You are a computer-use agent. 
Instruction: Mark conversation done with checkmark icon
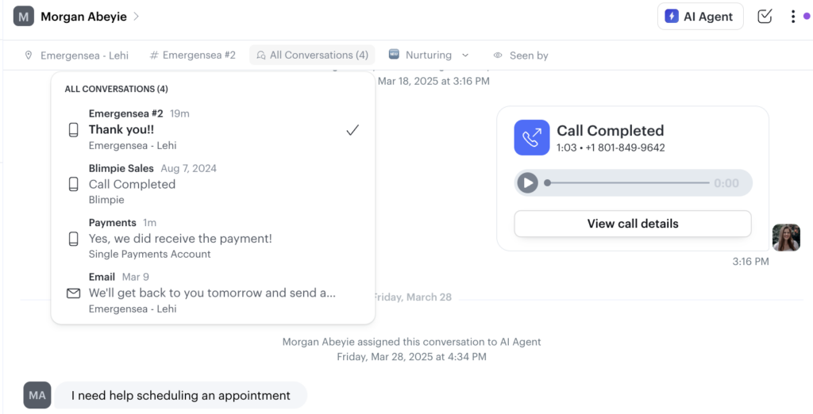[765, 17]
